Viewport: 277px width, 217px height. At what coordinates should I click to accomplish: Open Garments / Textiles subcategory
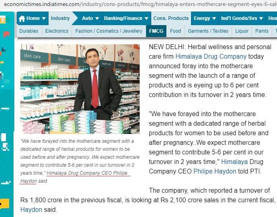(208, 31)
